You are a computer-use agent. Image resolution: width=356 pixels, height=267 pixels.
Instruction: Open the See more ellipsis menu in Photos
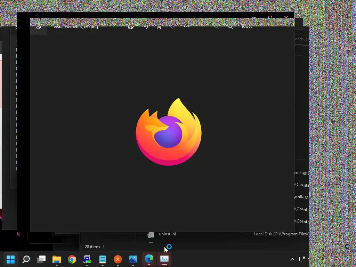[187, 26]
